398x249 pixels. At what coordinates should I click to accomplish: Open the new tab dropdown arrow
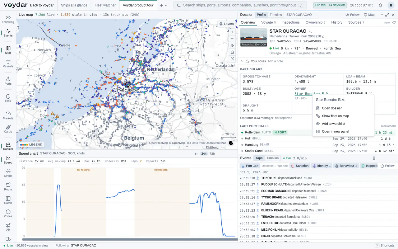(x=166, y=5)
